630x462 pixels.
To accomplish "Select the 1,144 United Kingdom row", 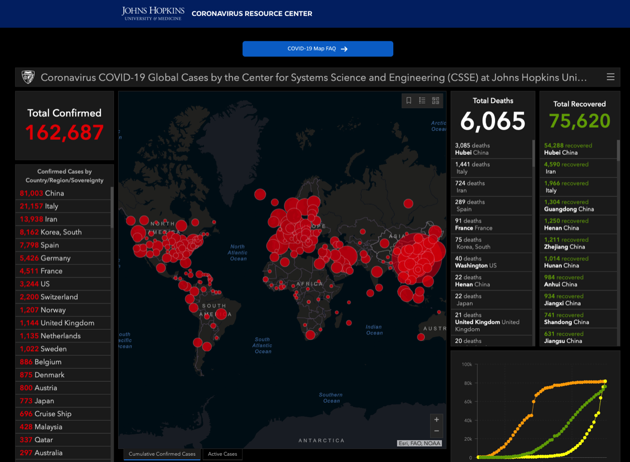I will click(x=63, y=323).
